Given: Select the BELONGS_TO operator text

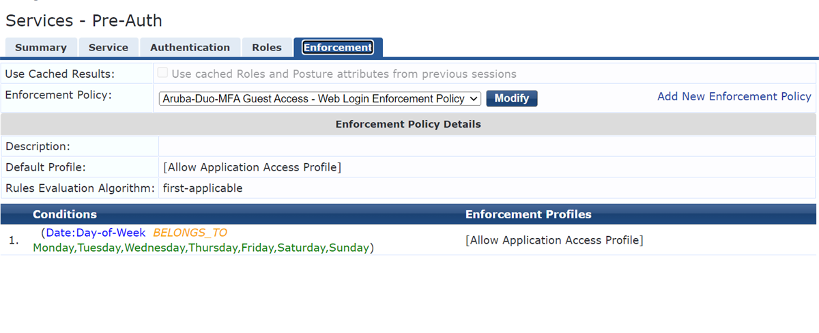Looking at the screenshot, I should coord(190,233).
